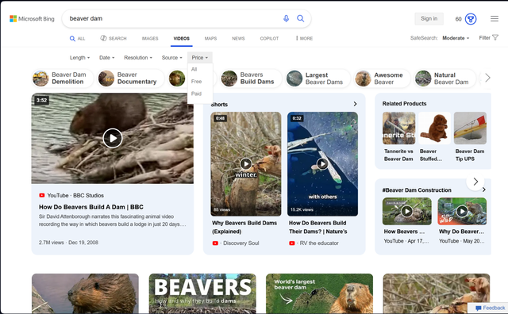Click the Videos tab
The image size is (508, 314).
(x=182, y=38)
